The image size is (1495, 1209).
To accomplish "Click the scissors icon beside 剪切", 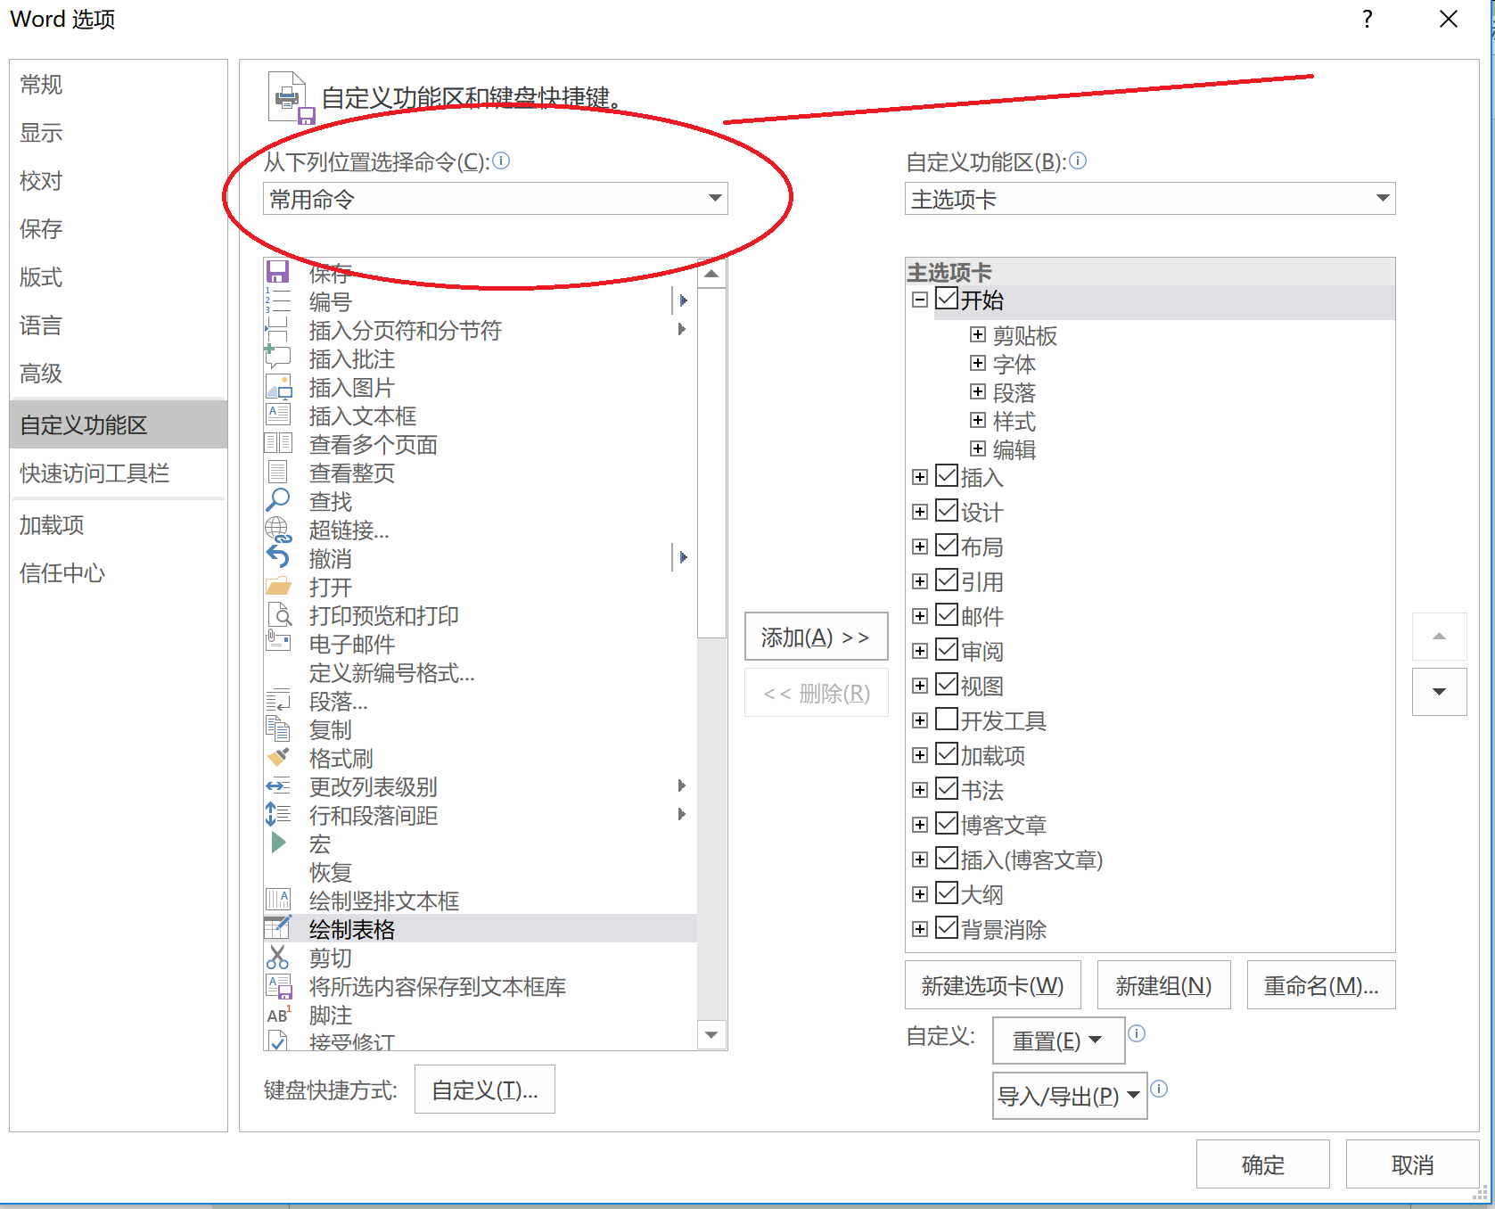I will pos(278,957).
